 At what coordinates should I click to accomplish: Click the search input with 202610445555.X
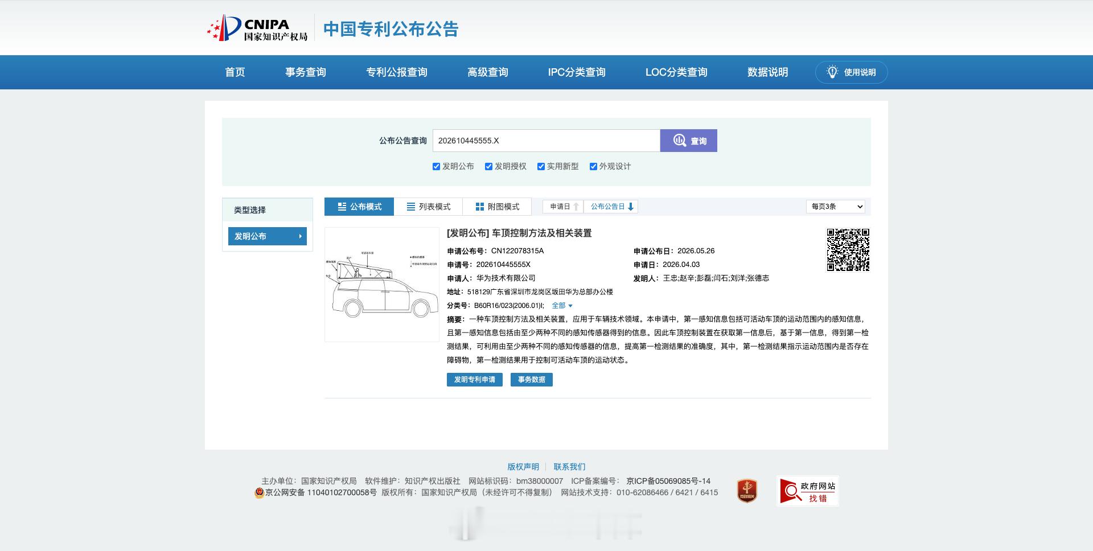546,141
